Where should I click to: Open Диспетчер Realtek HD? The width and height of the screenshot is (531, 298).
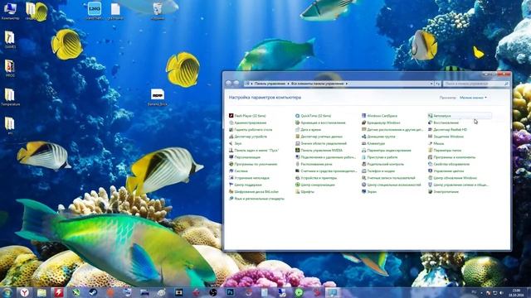tap(447, 130)
